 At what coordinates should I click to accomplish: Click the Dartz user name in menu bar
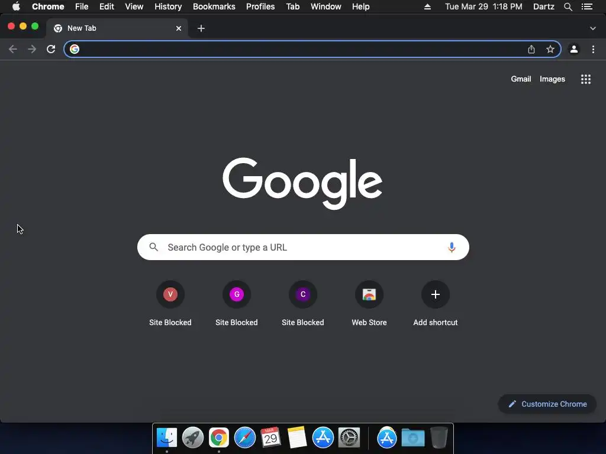544,7
